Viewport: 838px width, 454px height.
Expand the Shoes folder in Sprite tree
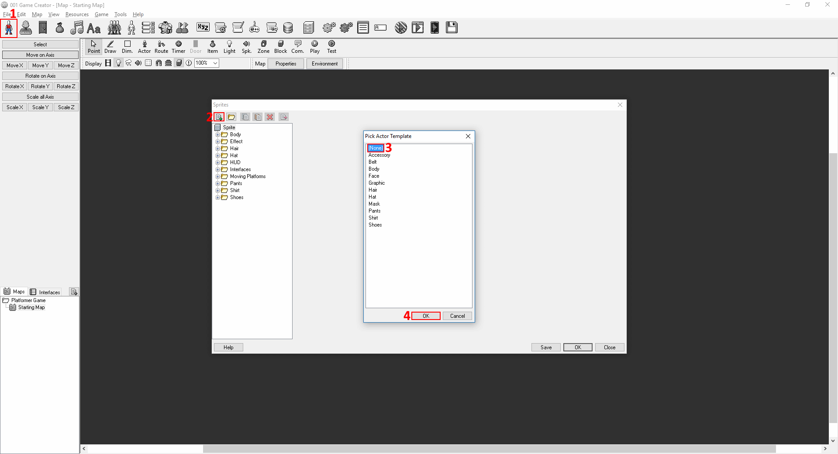tap(217, 197)
